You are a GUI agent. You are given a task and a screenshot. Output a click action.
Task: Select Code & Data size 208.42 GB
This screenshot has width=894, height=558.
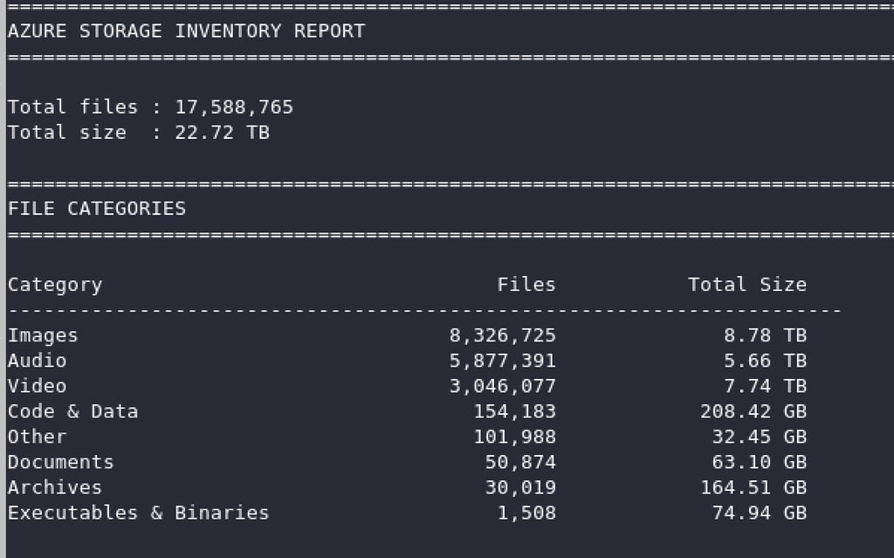[x=753, y=411]
